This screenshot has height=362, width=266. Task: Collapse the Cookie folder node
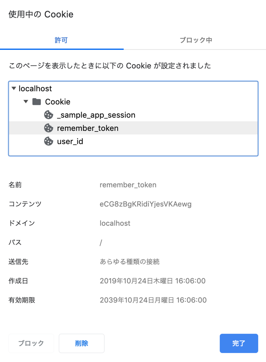pos(26,102)
